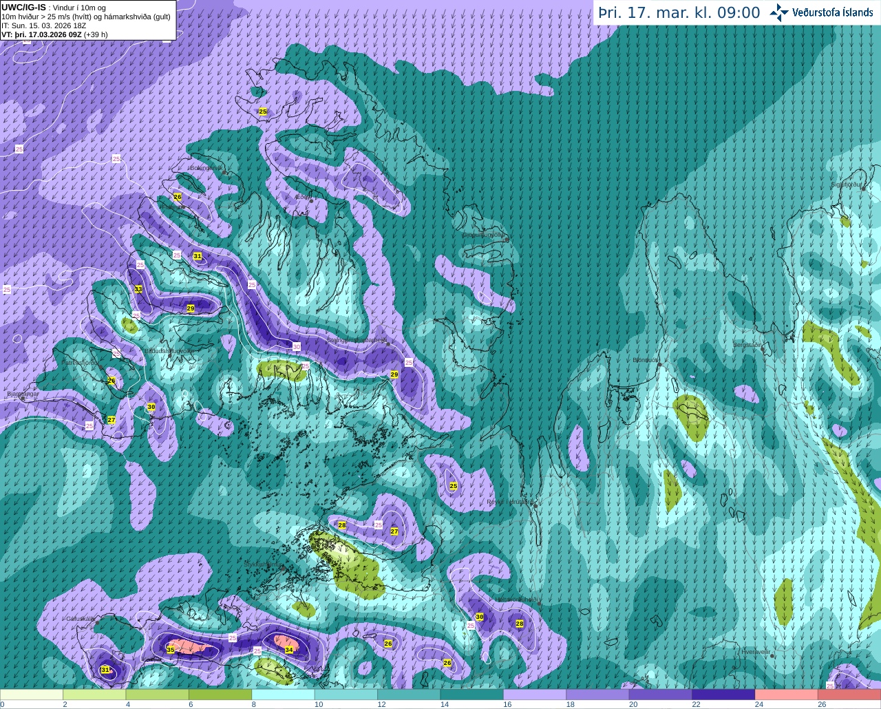Click the Blönduós station label
881x709 pixels.
pos(646,360)
